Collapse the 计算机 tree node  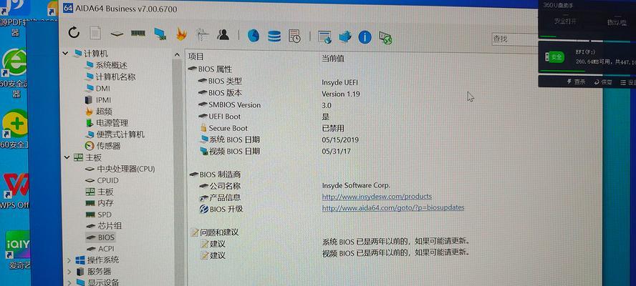tap(65, 54)
